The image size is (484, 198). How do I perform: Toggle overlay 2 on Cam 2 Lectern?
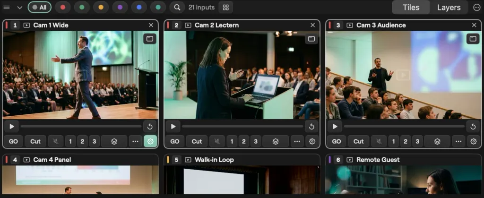(244, 141)
